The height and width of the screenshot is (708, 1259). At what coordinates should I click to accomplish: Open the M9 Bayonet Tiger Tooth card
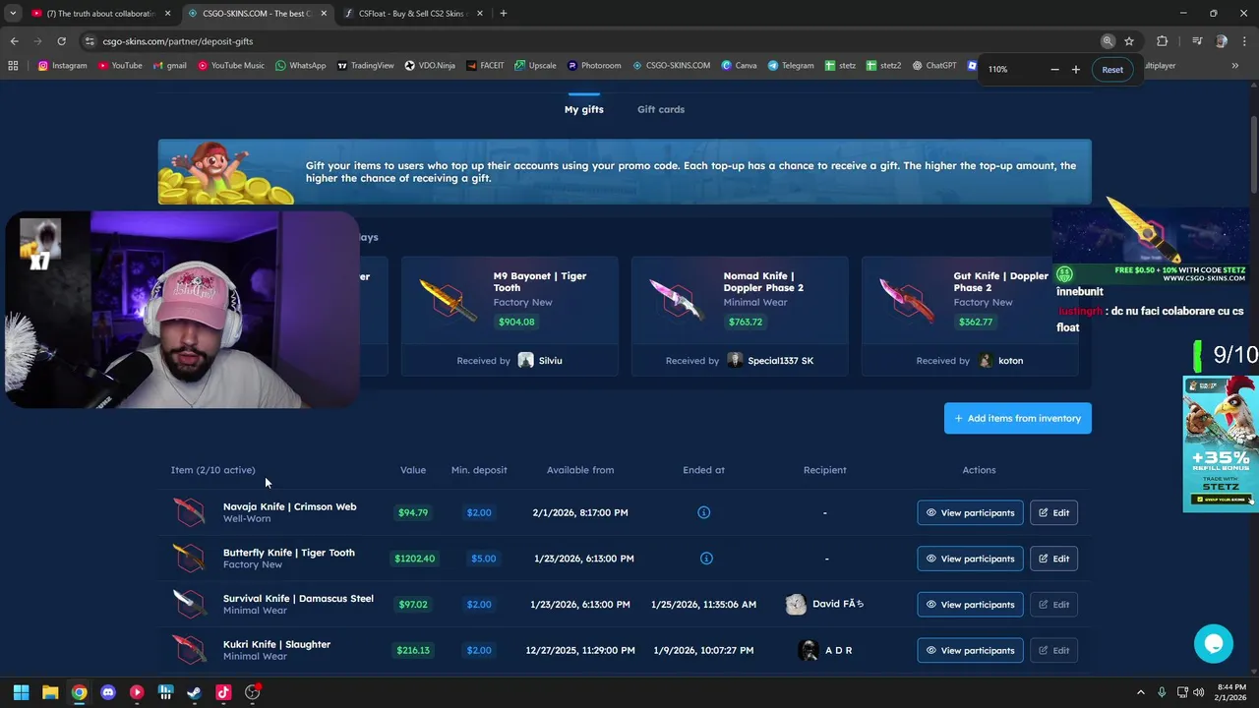click(x=510, y=316)
